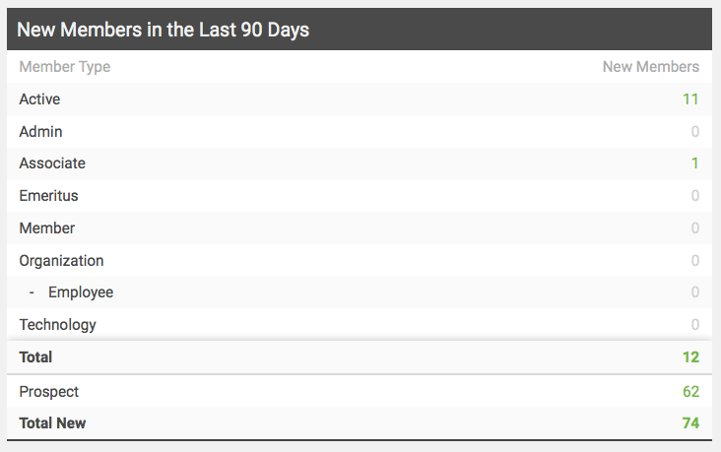The height and width of the screenshot is (452, 721).
Task: Click the Active member type row label
Action: click(x=39, y=98)
